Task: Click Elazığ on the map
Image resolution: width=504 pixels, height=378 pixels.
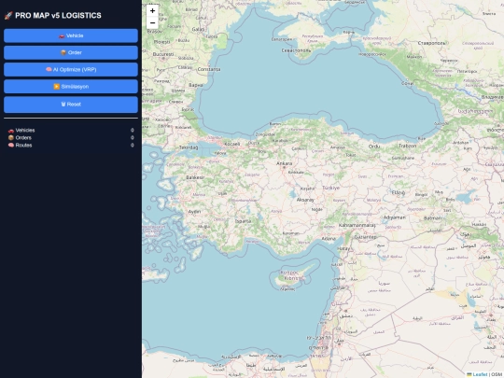Action: coord(399,193)
